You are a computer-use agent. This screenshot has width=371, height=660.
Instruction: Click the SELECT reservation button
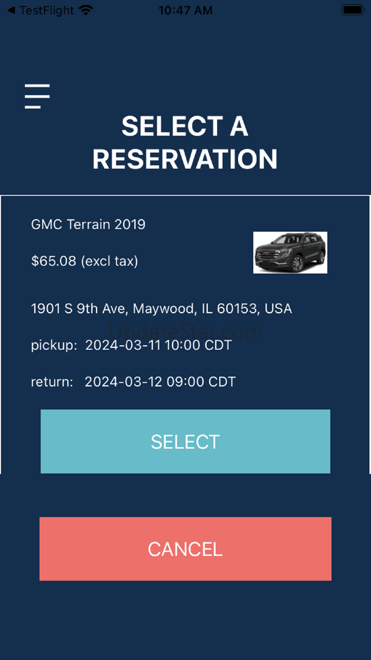click(185, 442)
